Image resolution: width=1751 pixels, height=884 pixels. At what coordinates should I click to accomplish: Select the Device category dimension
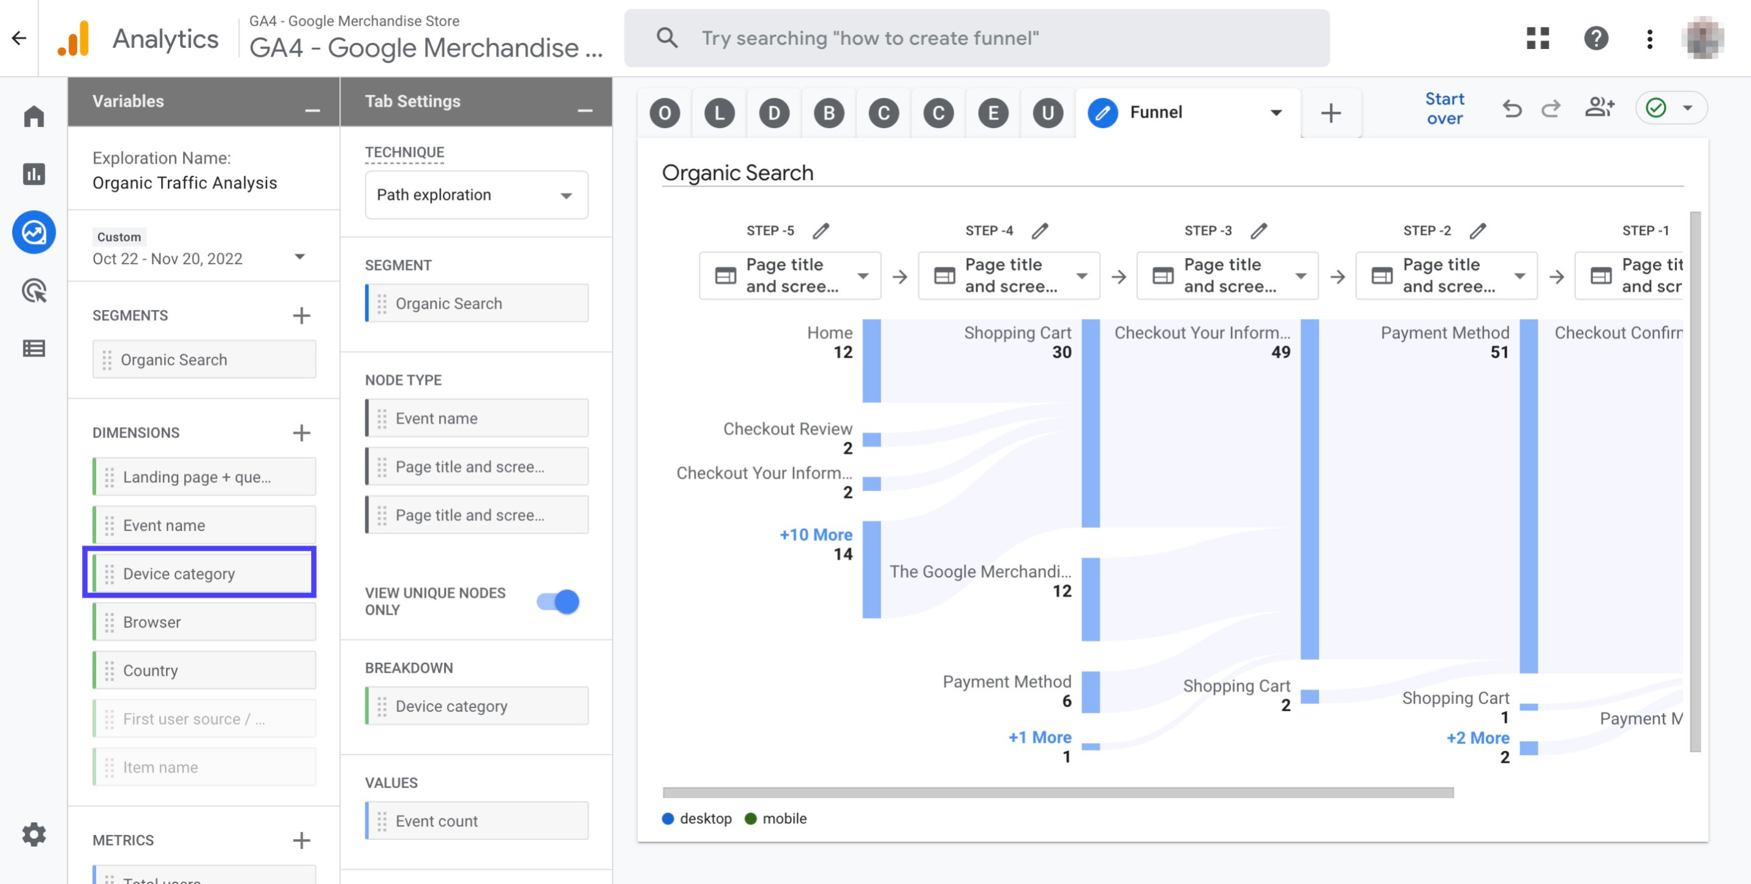coord(205,574)
